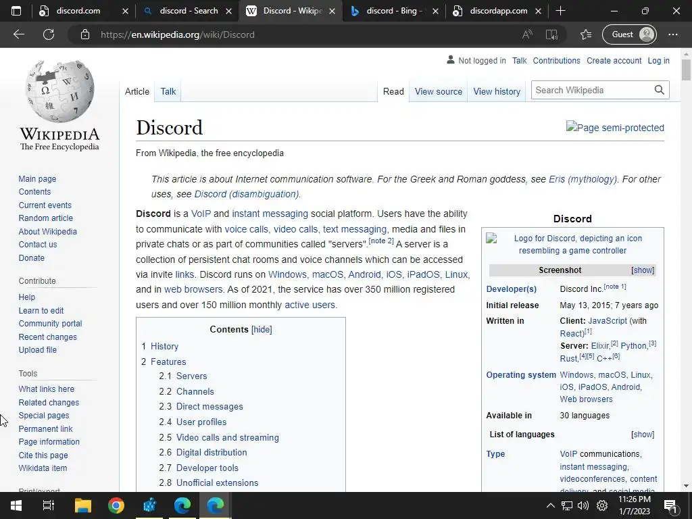Jump to the History contents entry
The width and height of the screenshot is (692, 519).
pos(164,347)
